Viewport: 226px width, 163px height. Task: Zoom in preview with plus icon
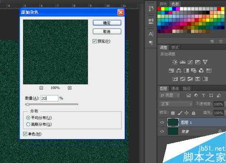pyautogui.click(x=70, y=88)
